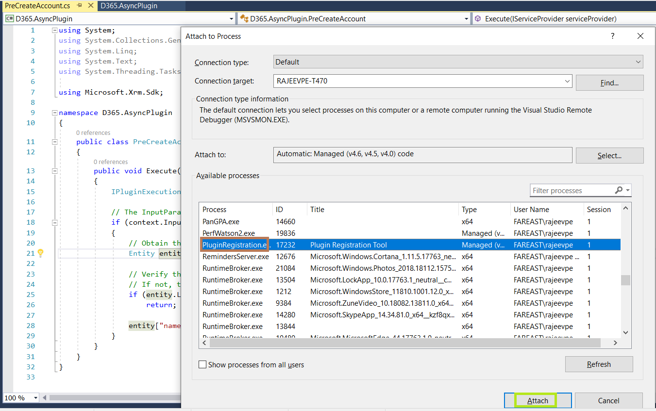This screenshot has width=656, height=411.
Task: Click the Find button
Action: coord(609,82)
